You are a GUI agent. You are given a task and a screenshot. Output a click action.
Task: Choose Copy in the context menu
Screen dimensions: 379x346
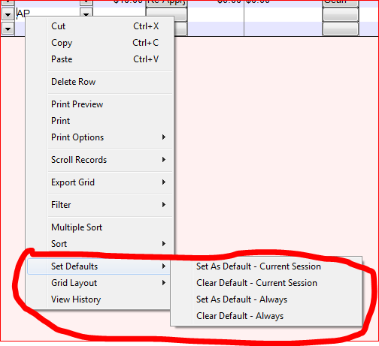point(100,43)
